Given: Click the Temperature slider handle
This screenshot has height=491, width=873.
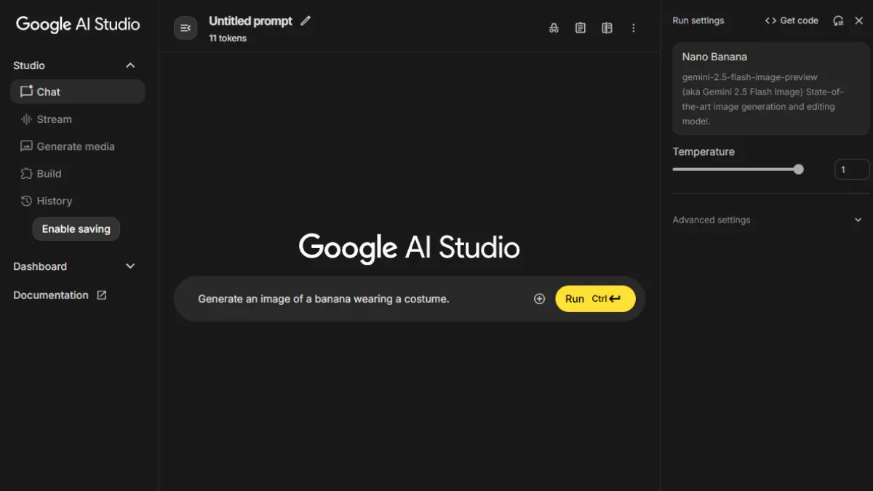Looking at the screenshot, I should pyautogui.click(x=799, y=169).
